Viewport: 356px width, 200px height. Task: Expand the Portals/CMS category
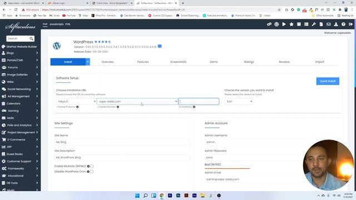(20, 60)
